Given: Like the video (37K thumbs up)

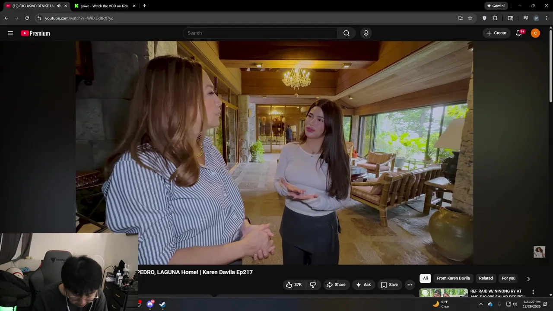Looking at the screenshot, I should pyautogui.click(x=294, y=285).
